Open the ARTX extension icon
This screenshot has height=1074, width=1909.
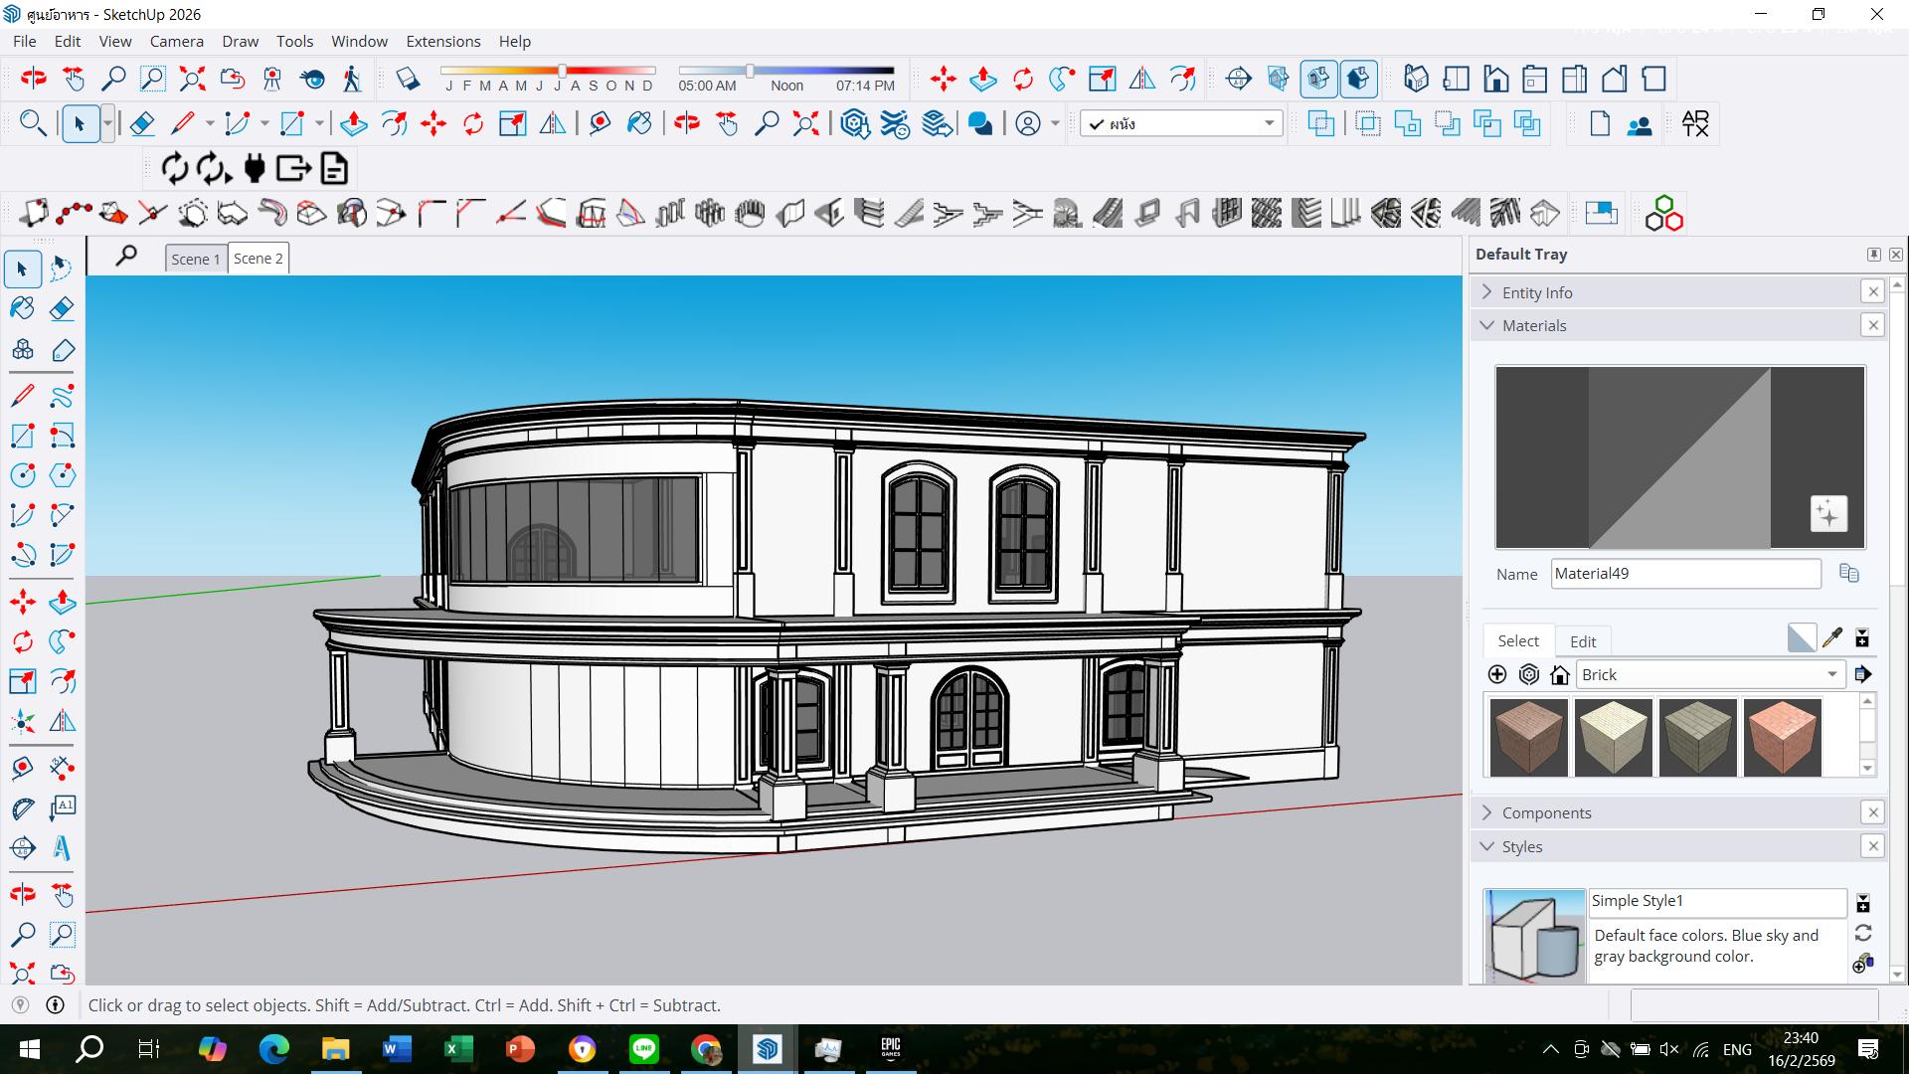click(x=1694, y=123)
